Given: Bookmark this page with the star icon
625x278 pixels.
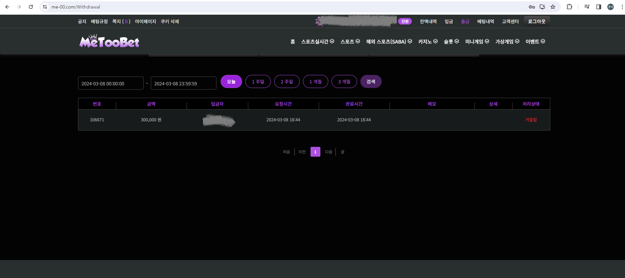Looking at the screenshot, I should tap(553, 7).
